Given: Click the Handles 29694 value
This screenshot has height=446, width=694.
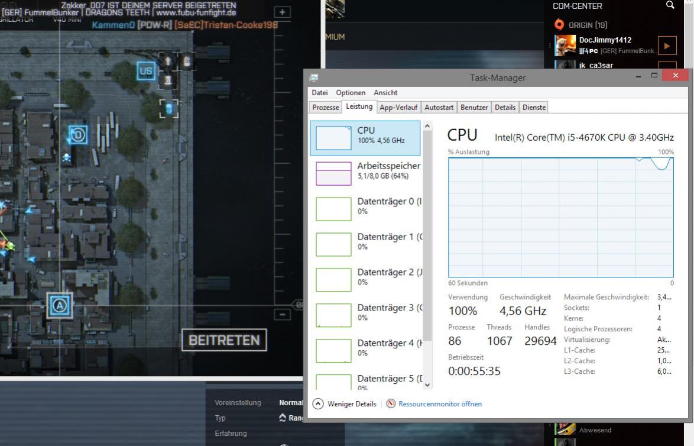Looking at the screenshot, I should point(540,341).
